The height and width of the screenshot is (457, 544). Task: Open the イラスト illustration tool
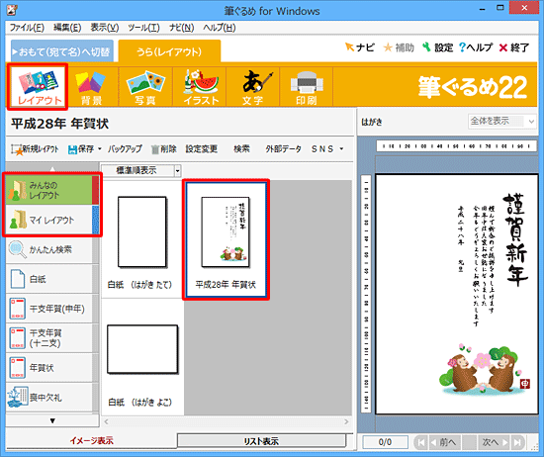point(200,87)
